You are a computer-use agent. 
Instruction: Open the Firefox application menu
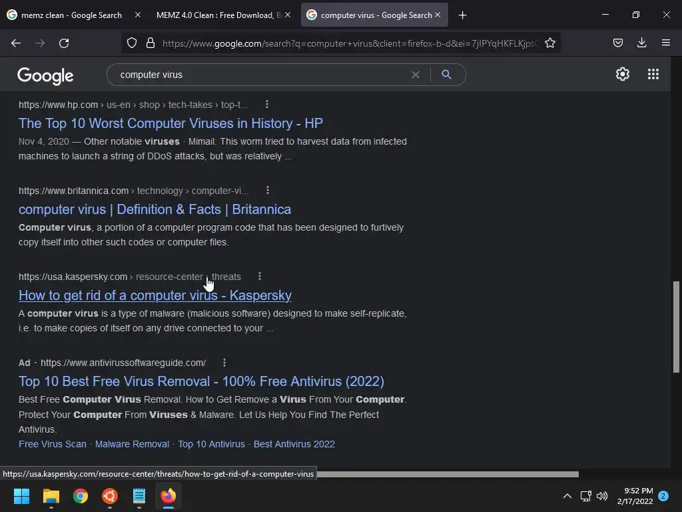pyautogui.click(x=665, y=43)
